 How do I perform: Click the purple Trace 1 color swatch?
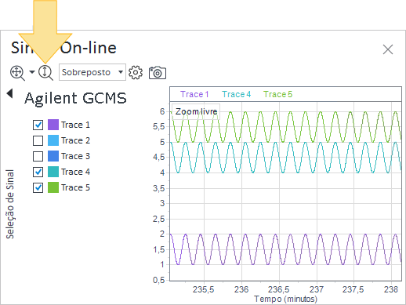tap(53, 125)
